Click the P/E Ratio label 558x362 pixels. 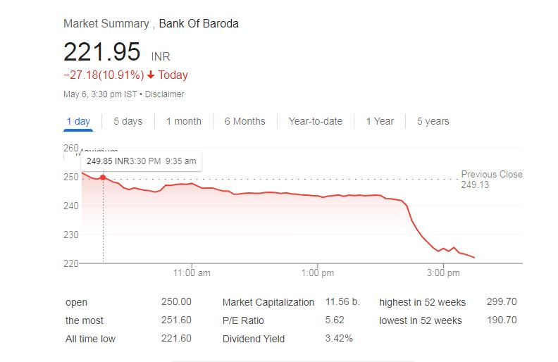(x=244, y=320)
